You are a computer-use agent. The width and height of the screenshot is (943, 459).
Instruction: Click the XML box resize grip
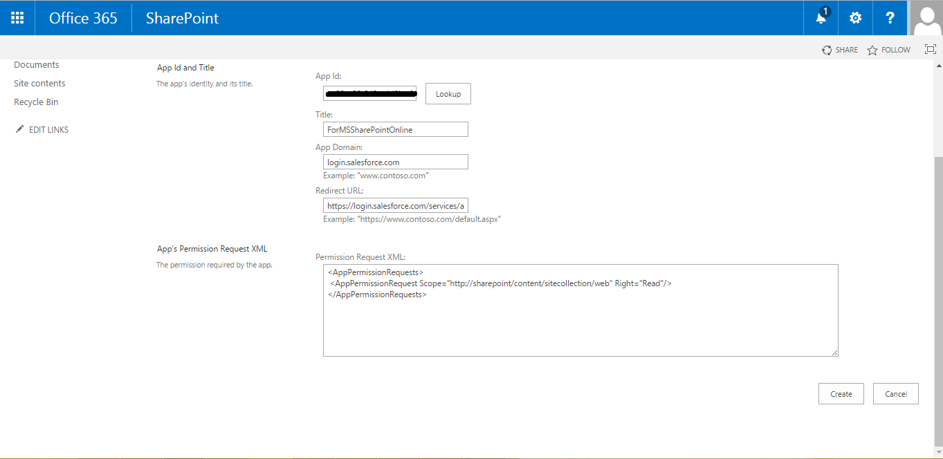[834, 353]
